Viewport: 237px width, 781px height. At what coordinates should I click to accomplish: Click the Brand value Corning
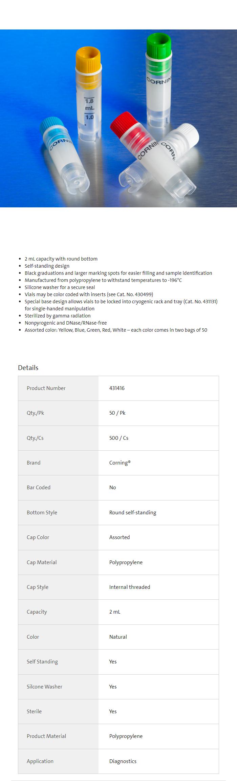point(120,463)
